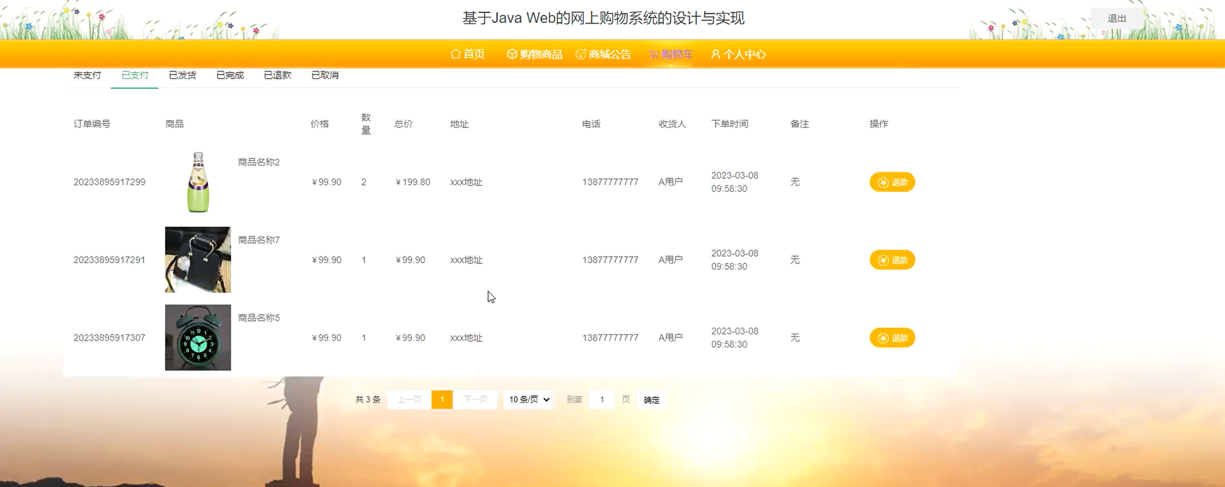Click the 共 3 条 total count text

[368, 400]
